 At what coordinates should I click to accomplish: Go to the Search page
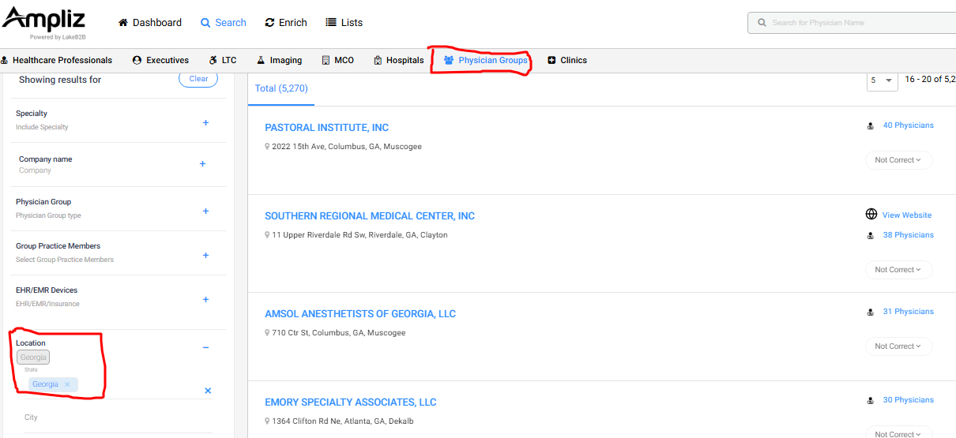(x=224, y=23)
